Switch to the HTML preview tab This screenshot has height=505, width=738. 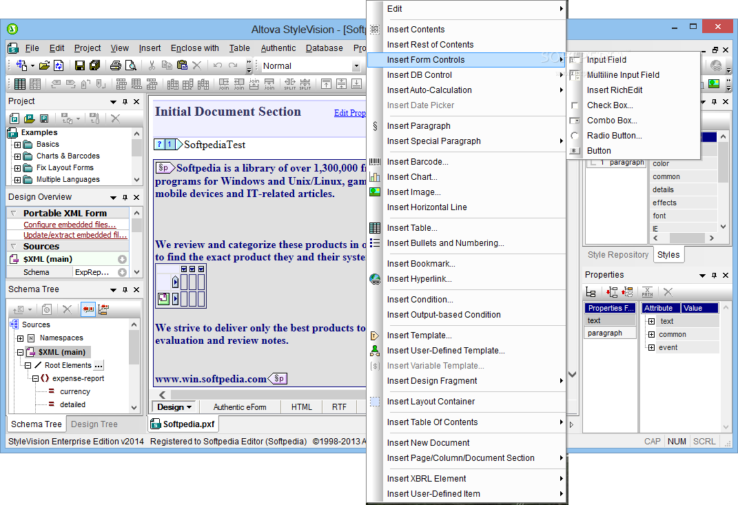[x=302, y=407]
